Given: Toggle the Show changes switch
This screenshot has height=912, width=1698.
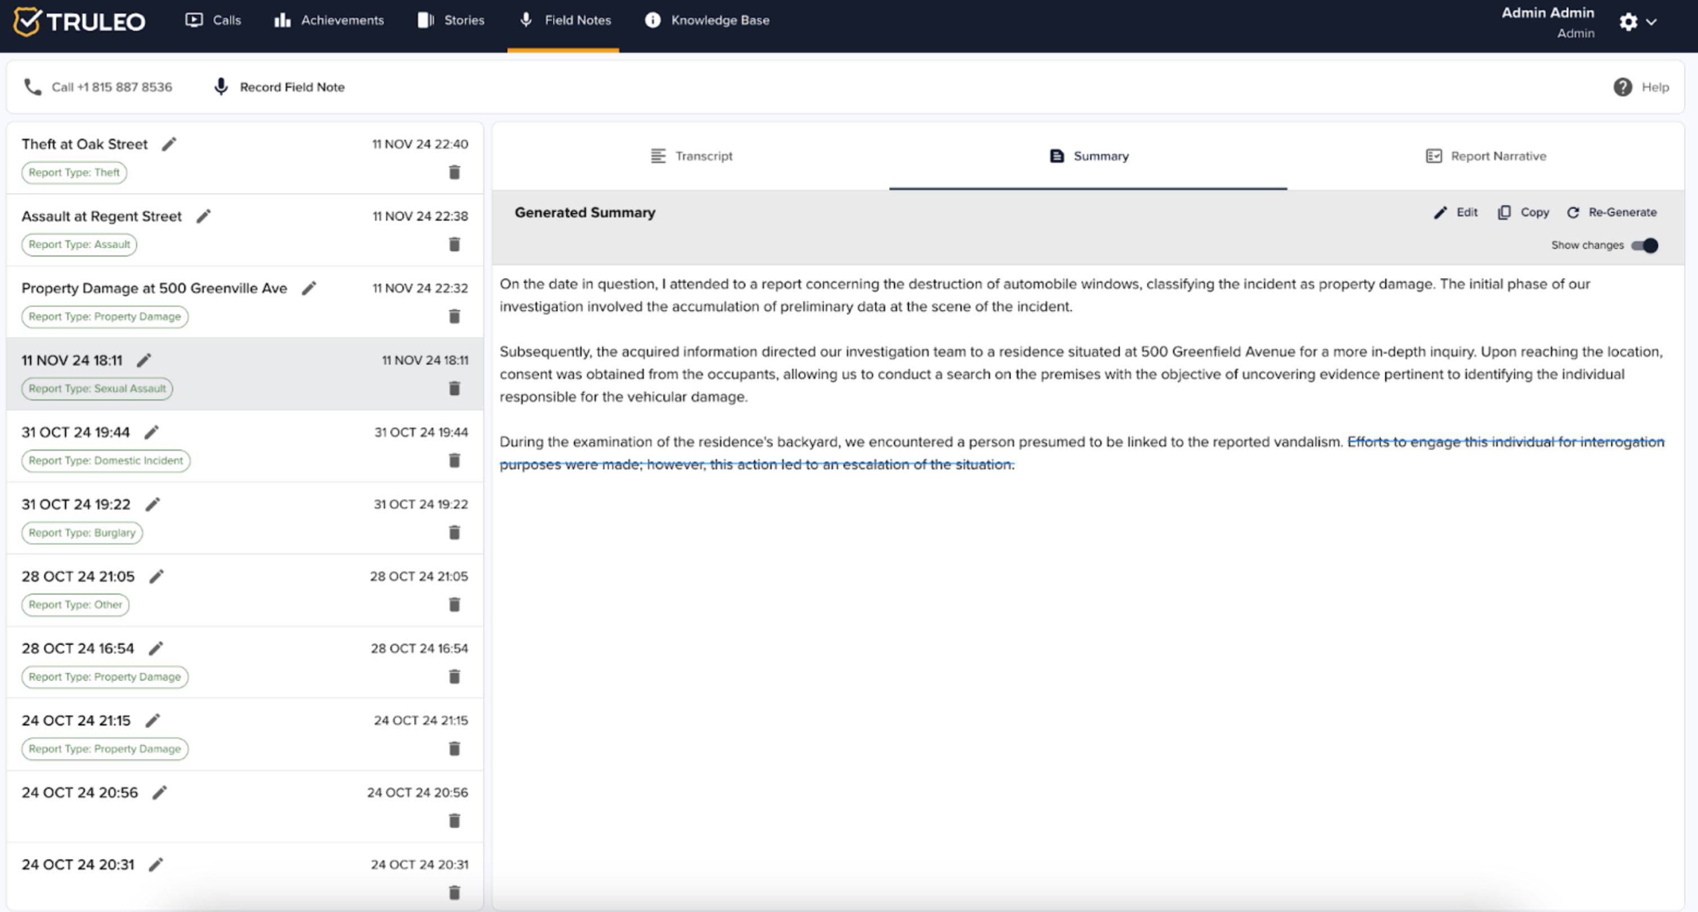Looking at the screenshot, I should coord(1645,245).
